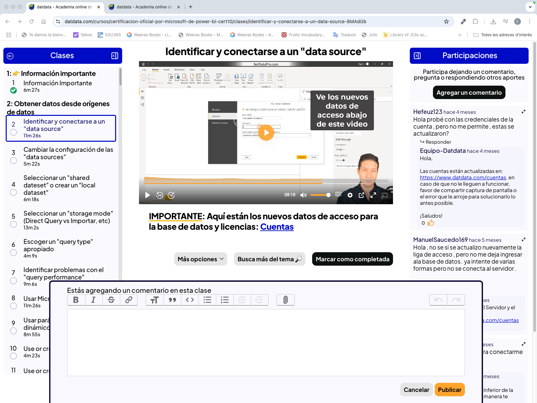Cancel the comment with Cancelar

(417, 390)
